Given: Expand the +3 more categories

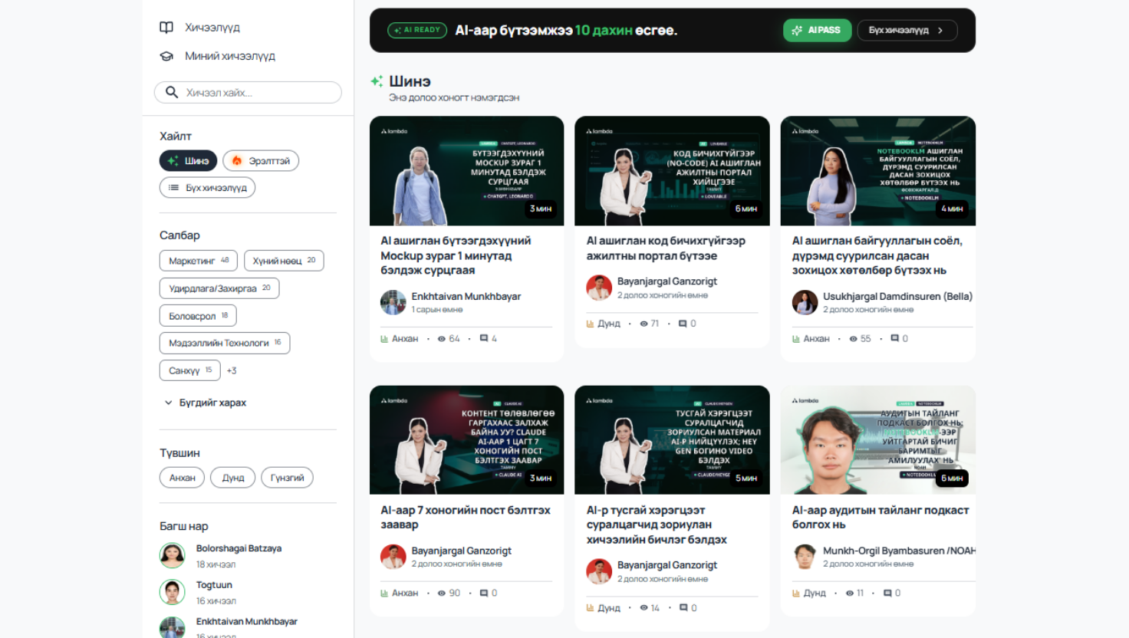Looking at the screenshot, I should 232,370.
